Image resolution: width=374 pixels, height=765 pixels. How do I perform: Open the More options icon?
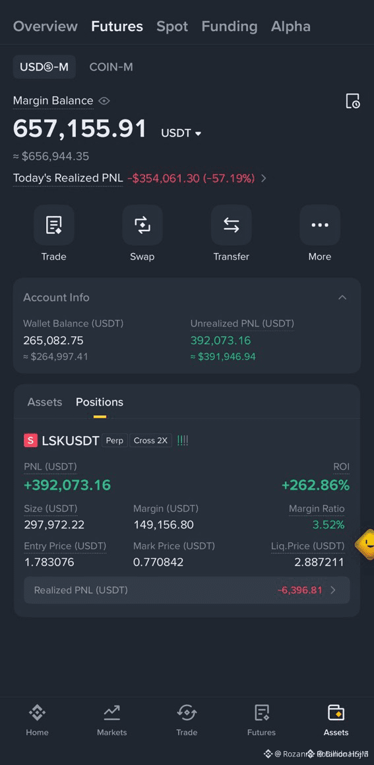(x=320, y=225)
